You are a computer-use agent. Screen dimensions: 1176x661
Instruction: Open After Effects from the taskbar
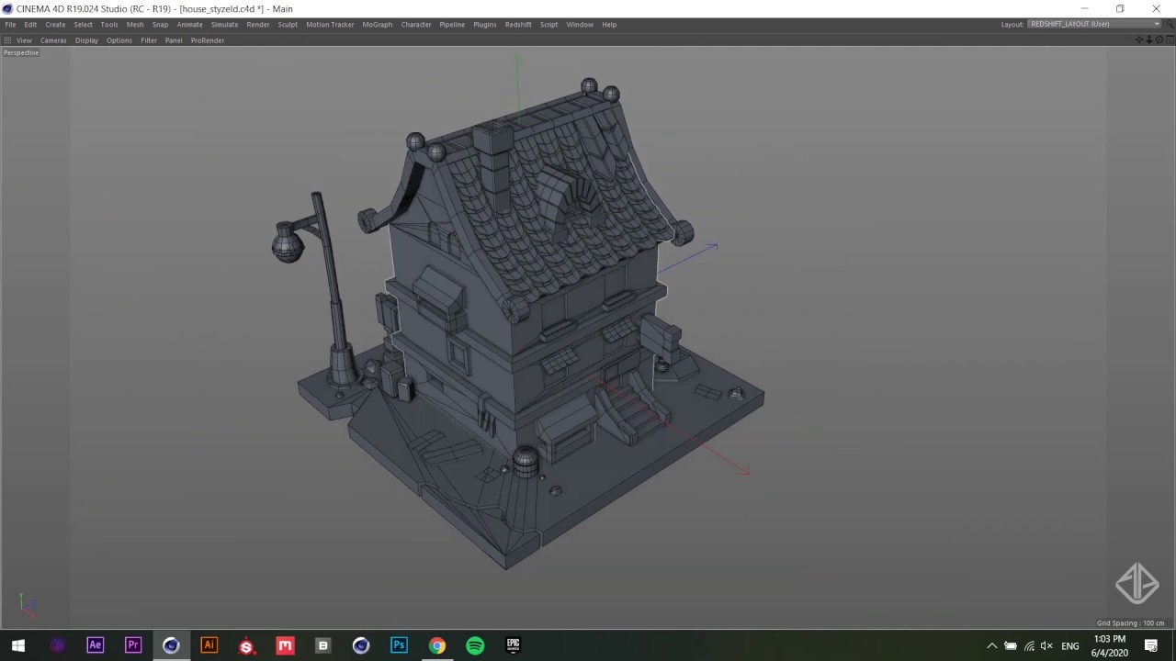tap(96, 645)
